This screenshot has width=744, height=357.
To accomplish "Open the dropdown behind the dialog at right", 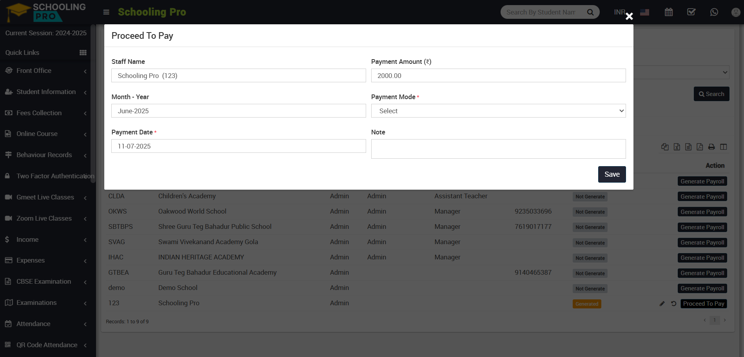I will tap(681, 72).
